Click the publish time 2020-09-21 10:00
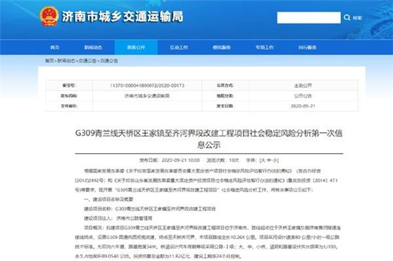This screenshot has height=261, width=393. [x=181, y=160]
